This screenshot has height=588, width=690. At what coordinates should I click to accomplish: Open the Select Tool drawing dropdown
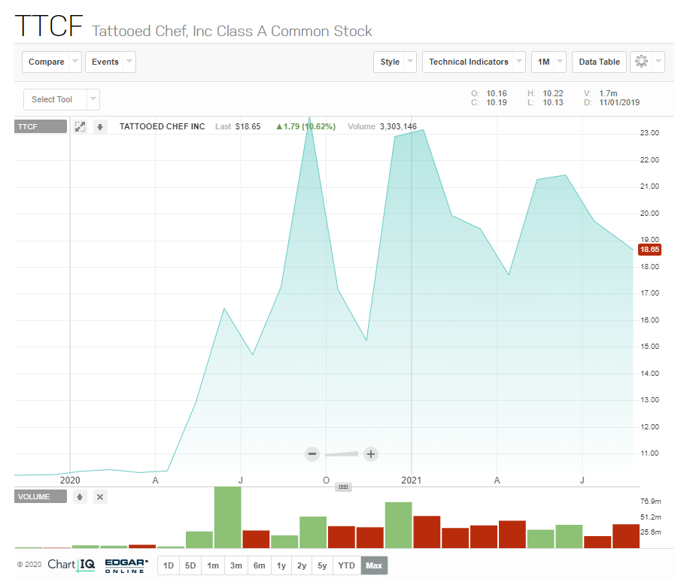coord(62,99)
